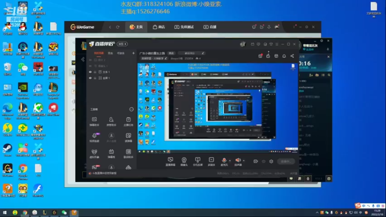The image size is (386, 217).
Task: Click the edit pencil in the rounded title field
Action: 203,53
